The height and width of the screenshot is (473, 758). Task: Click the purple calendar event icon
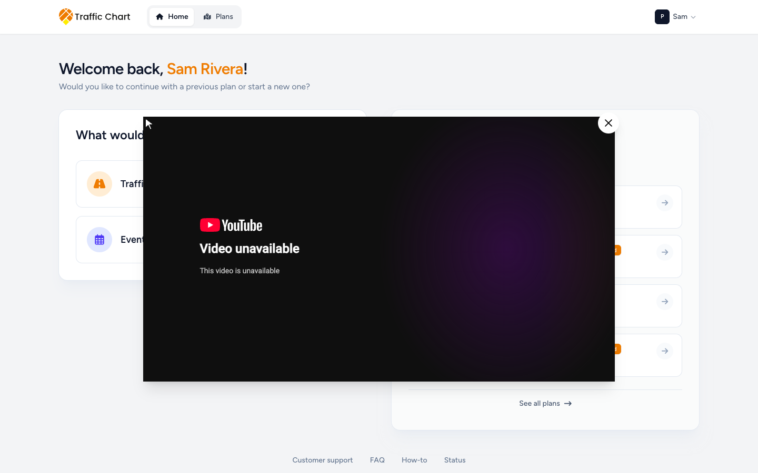99,240
